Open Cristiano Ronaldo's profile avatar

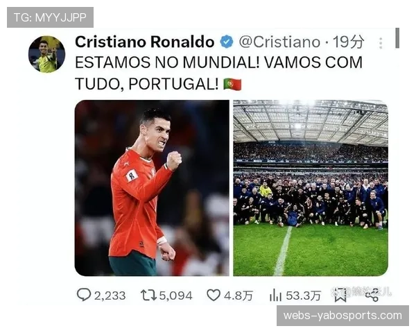click(46, 54)
